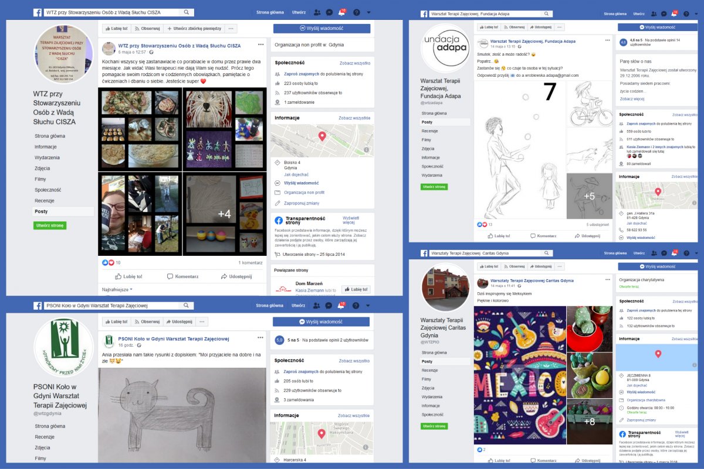Click Zobacz więcej link on Adapa page
Image resolution: width=704 pixels, height=469 pixels.
631,99
